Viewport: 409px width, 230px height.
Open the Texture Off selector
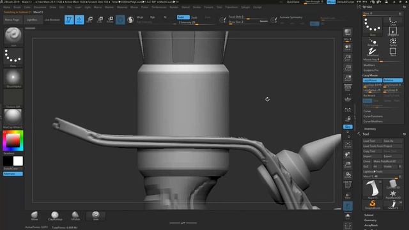click(13, 98)
